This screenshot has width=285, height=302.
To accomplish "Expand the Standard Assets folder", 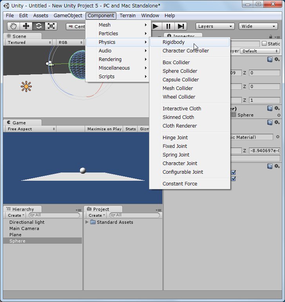I will tap(87, 222).
